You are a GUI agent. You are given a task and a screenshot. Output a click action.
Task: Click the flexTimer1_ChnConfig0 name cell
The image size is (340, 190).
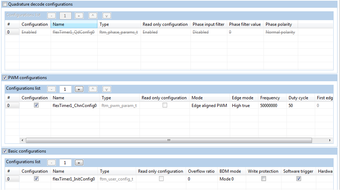pyautogui.click(x=75, y=106)
